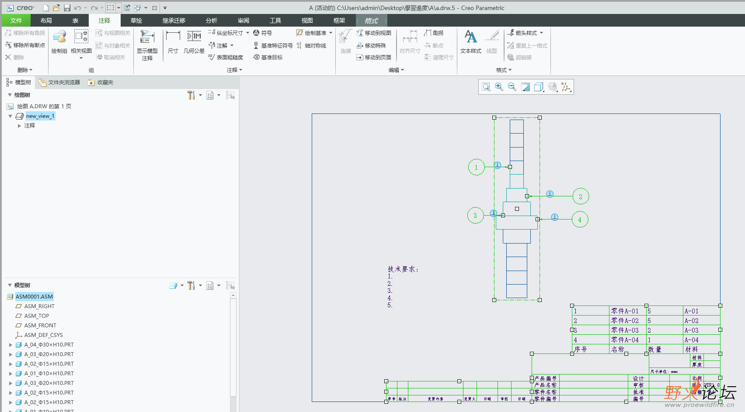Expand A_04_Φ30×H10.PRT in model tree
This screenshot has width=745, height=412.
coord(11,345)
